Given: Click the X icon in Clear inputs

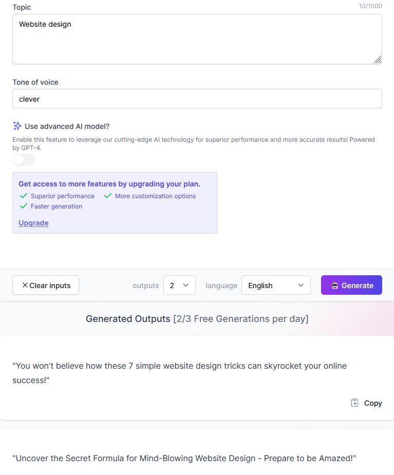Looking at the screenshot, I should click(x=25, y=286).
